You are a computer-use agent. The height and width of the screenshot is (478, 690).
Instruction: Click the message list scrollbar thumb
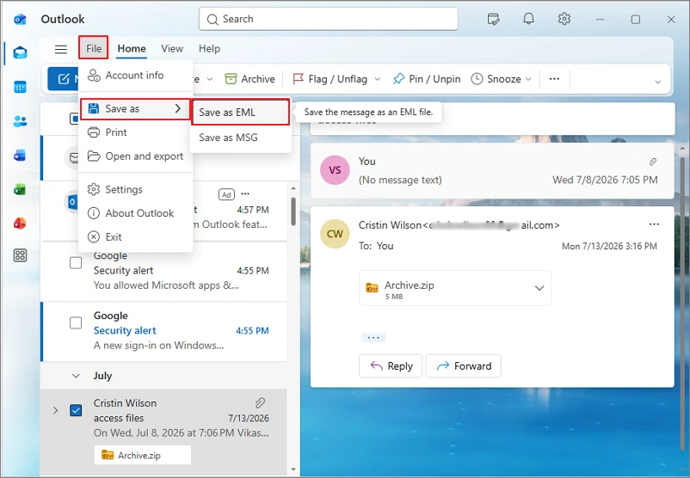tap(293, 211)
